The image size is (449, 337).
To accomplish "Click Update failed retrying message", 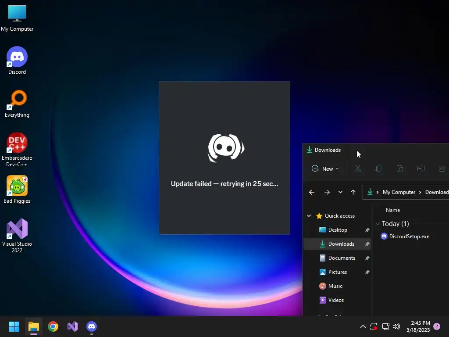I will [224, 184].
